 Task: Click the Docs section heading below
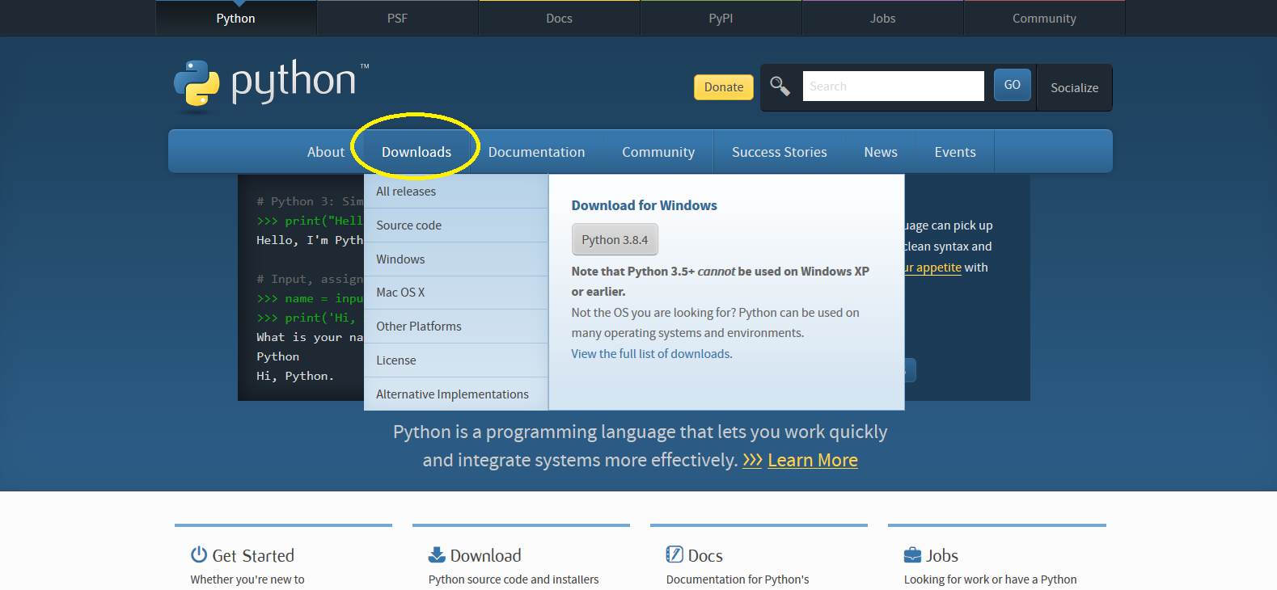point(705,555)
